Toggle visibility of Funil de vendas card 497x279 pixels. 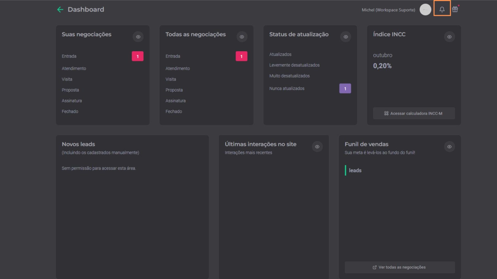(x=449, y=147)
